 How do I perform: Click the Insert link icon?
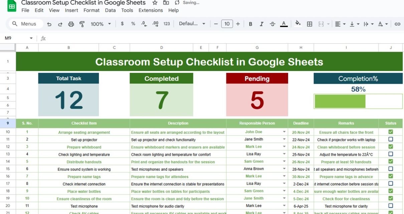[397, 24]
